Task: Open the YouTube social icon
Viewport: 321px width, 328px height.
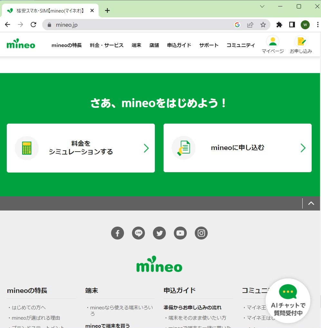Action: coord(180,233)
